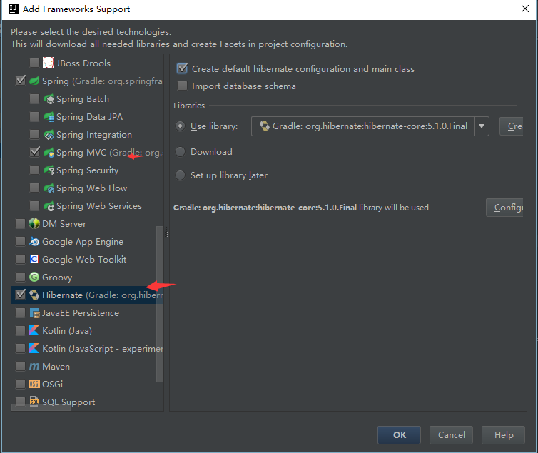
Task: Click the Spring Security icon
Action: [x=49, y=170]
